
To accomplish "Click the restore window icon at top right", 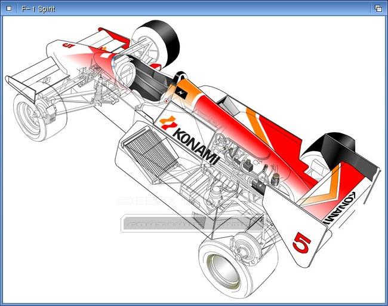I will point(378,8).
